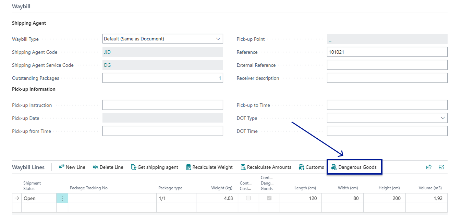Select the Recalculate Weight icon

tap(188, 167)
